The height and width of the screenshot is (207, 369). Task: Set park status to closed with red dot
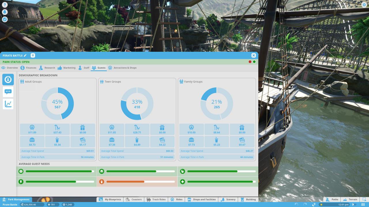coord(250,62)
